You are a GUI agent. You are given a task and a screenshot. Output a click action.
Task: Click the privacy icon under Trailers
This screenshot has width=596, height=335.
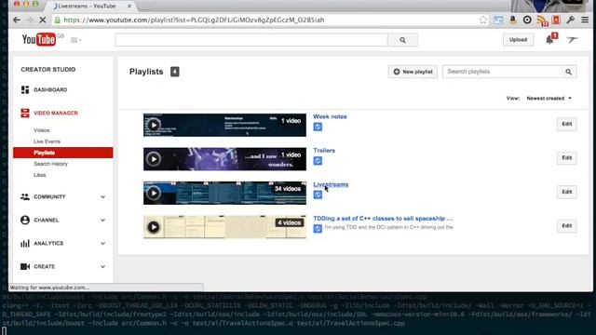point(318,161)
